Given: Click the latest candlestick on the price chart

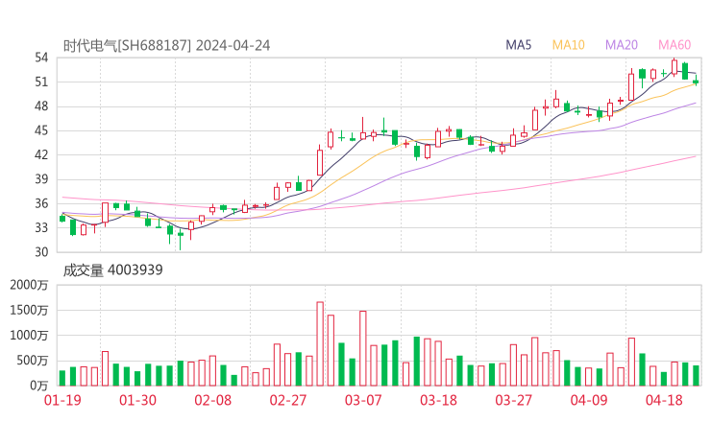Looking at the screenshot, I should [696, 82].
